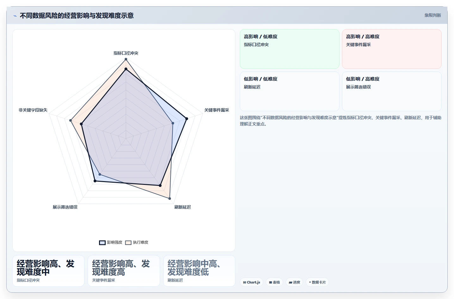Toggle the 执行难度 legend swatch
The image size is (454, 299).
pos(128,243)
